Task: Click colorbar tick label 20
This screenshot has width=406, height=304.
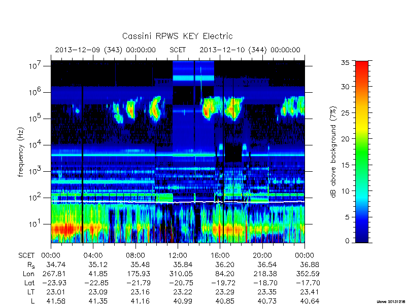Action: pyautogui.click(x=345, y=139)
